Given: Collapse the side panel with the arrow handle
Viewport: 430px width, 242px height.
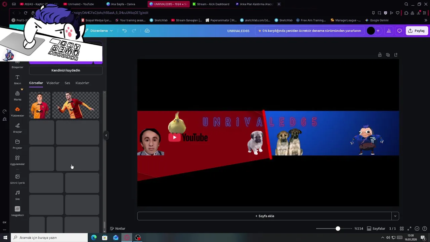Looking at the screenshot, I should 106,135.
